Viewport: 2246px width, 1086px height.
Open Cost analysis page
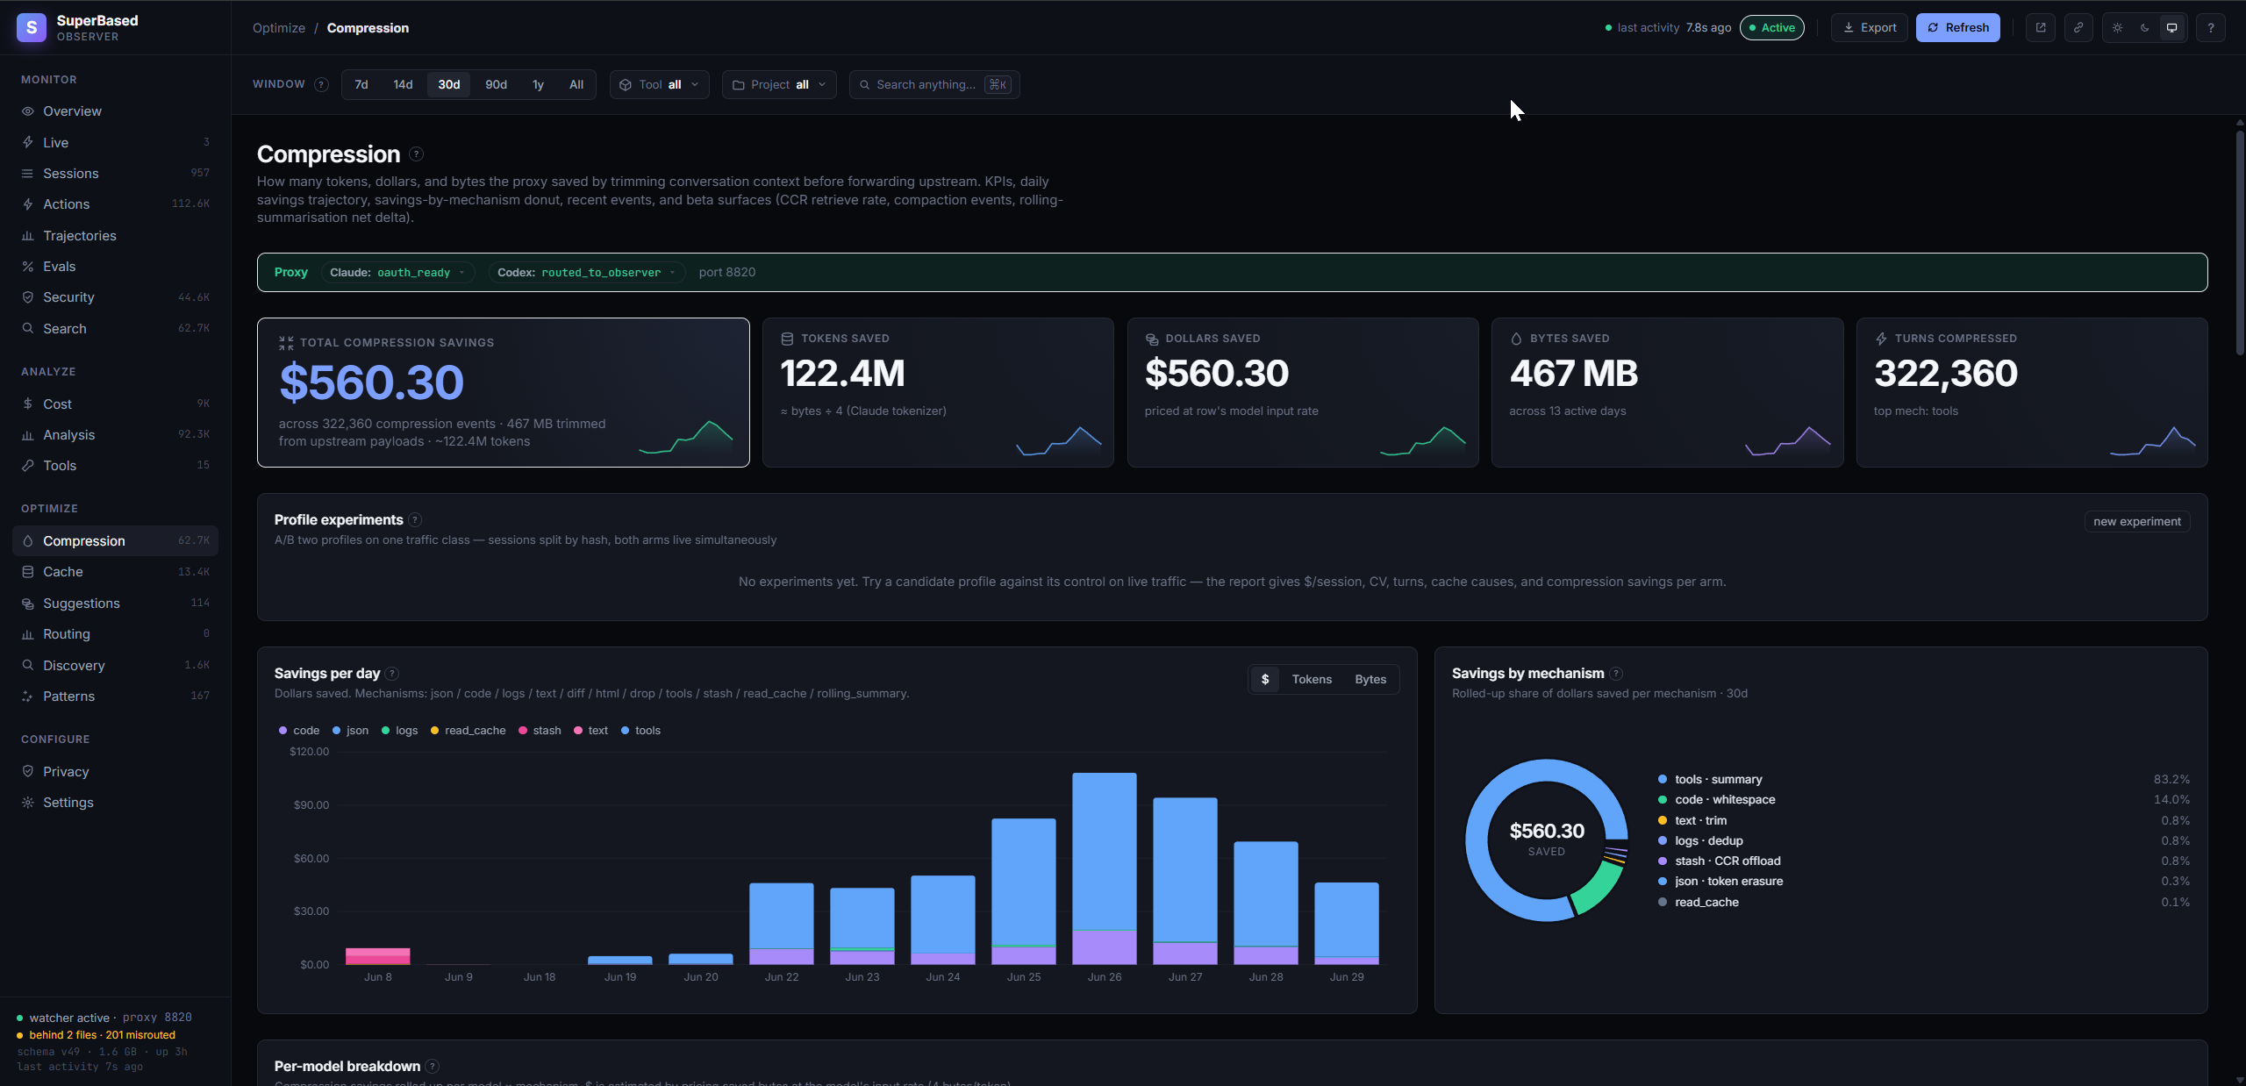[115, 404]
